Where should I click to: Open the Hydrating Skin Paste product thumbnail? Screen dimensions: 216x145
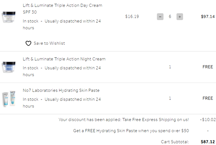pos(9,98)
